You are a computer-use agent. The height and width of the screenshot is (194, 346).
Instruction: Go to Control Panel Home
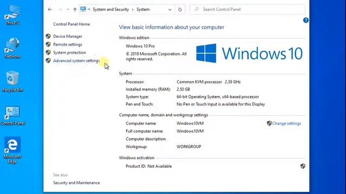click(71, 24)
